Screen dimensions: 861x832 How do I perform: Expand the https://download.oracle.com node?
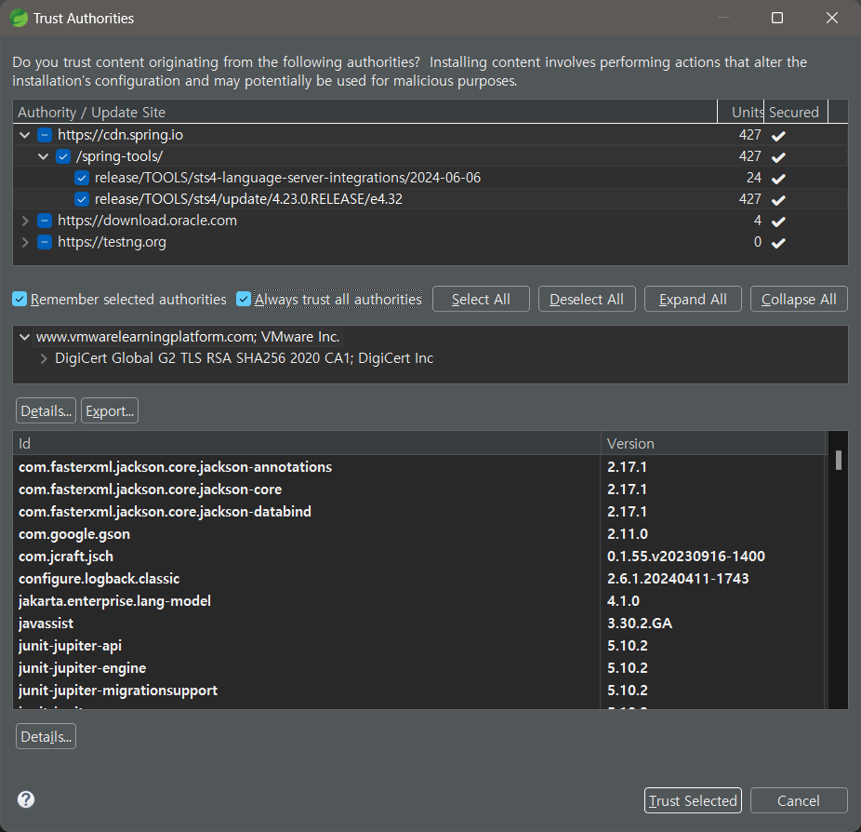25,221
